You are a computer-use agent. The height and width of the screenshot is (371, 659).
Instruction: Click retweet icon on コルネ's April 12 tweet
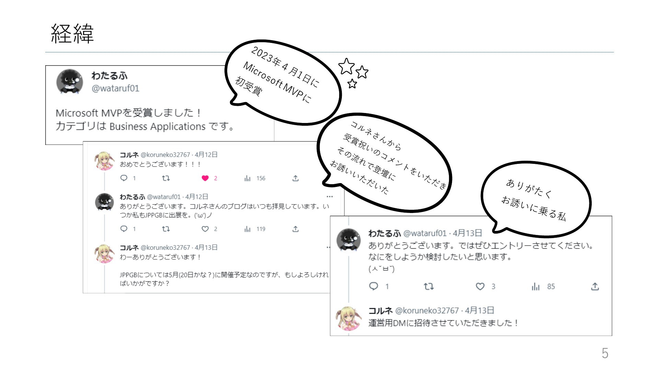(166, 178)
